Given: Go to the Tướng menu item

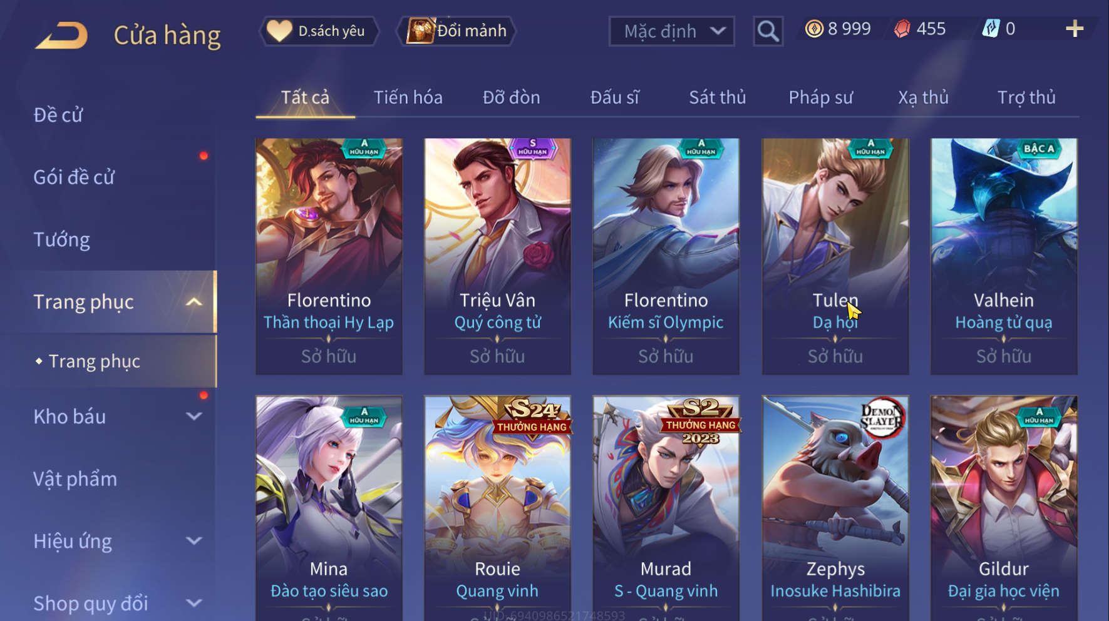Looking at the screenshot, I should [x=61, y=240].
